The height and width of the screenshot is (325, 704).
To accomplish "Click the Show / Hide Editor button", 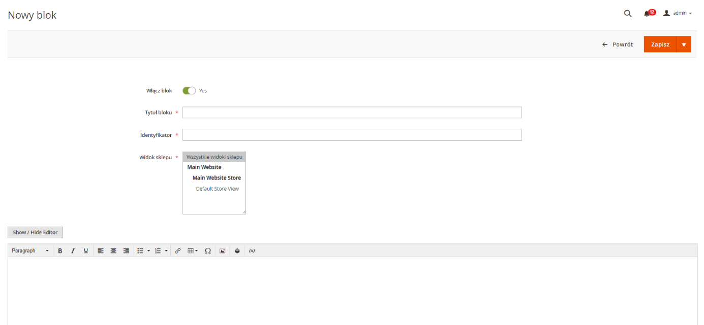I will coord(35,232).
